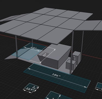Select the 43" dimension label

pyautogui.click(x=33, y=48)
